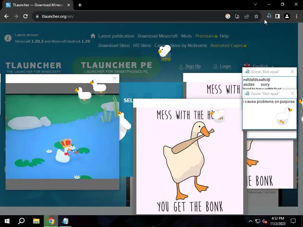Click the network icon in the system tray
The height and width of the screenshot is (227, 303).
point(258,221)
